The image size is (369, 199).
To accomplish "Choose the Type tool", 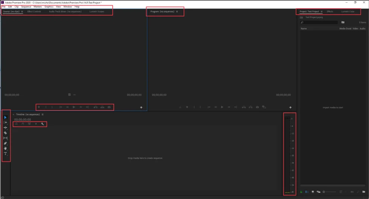I will coord(5,153).
